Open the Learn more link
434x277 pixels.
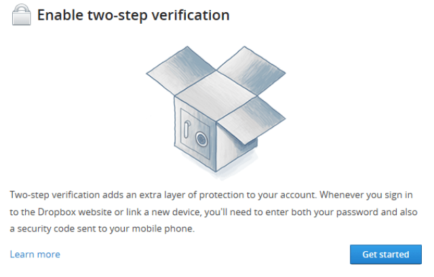click(x=35, y=255)
